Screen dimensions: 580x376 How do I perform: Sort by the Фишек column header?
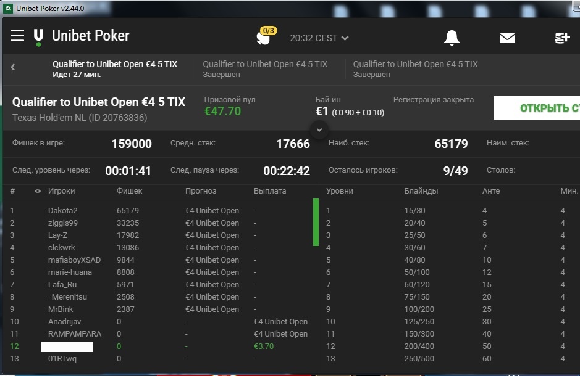(x=130, y=190)
